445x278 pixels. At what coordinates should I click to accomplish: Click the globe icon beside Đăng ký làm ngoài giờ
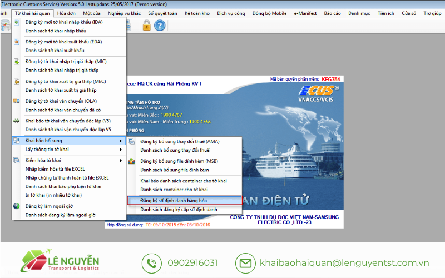click(17, 206)
